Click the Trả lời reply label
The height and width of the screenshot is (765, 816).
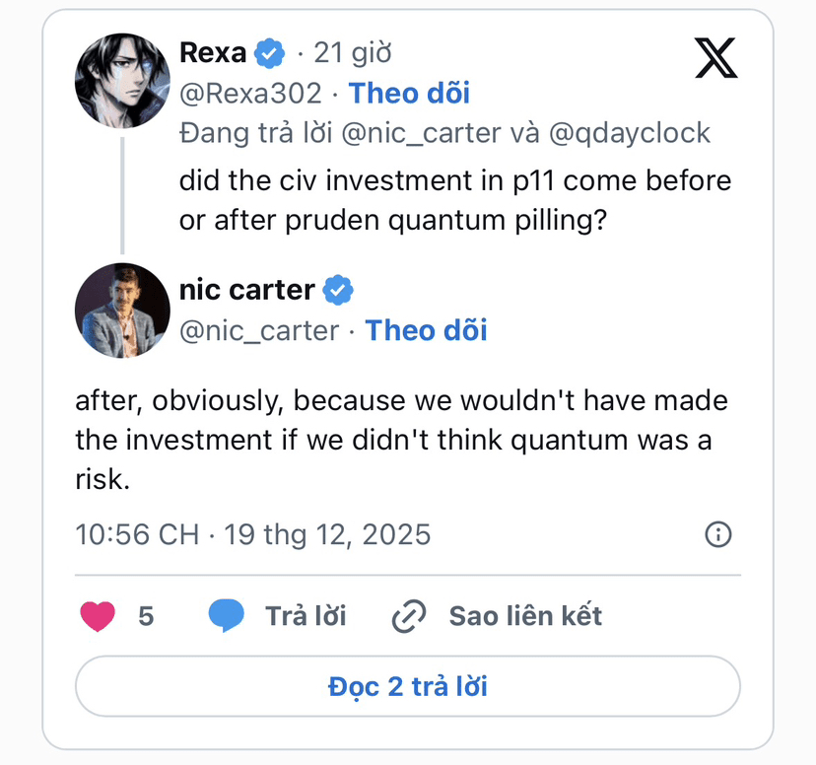click(306, 616)
